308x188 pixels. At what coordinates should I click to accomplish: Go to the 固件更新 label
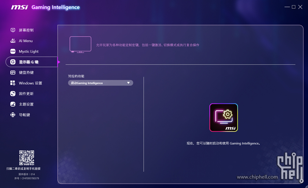[x=26, y=94]
